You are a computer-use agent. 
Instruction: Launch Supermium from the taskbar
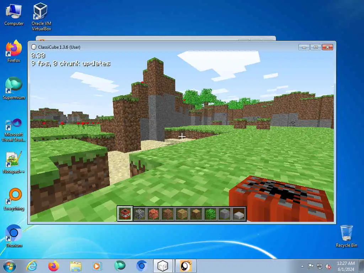(x=120, y=266)
